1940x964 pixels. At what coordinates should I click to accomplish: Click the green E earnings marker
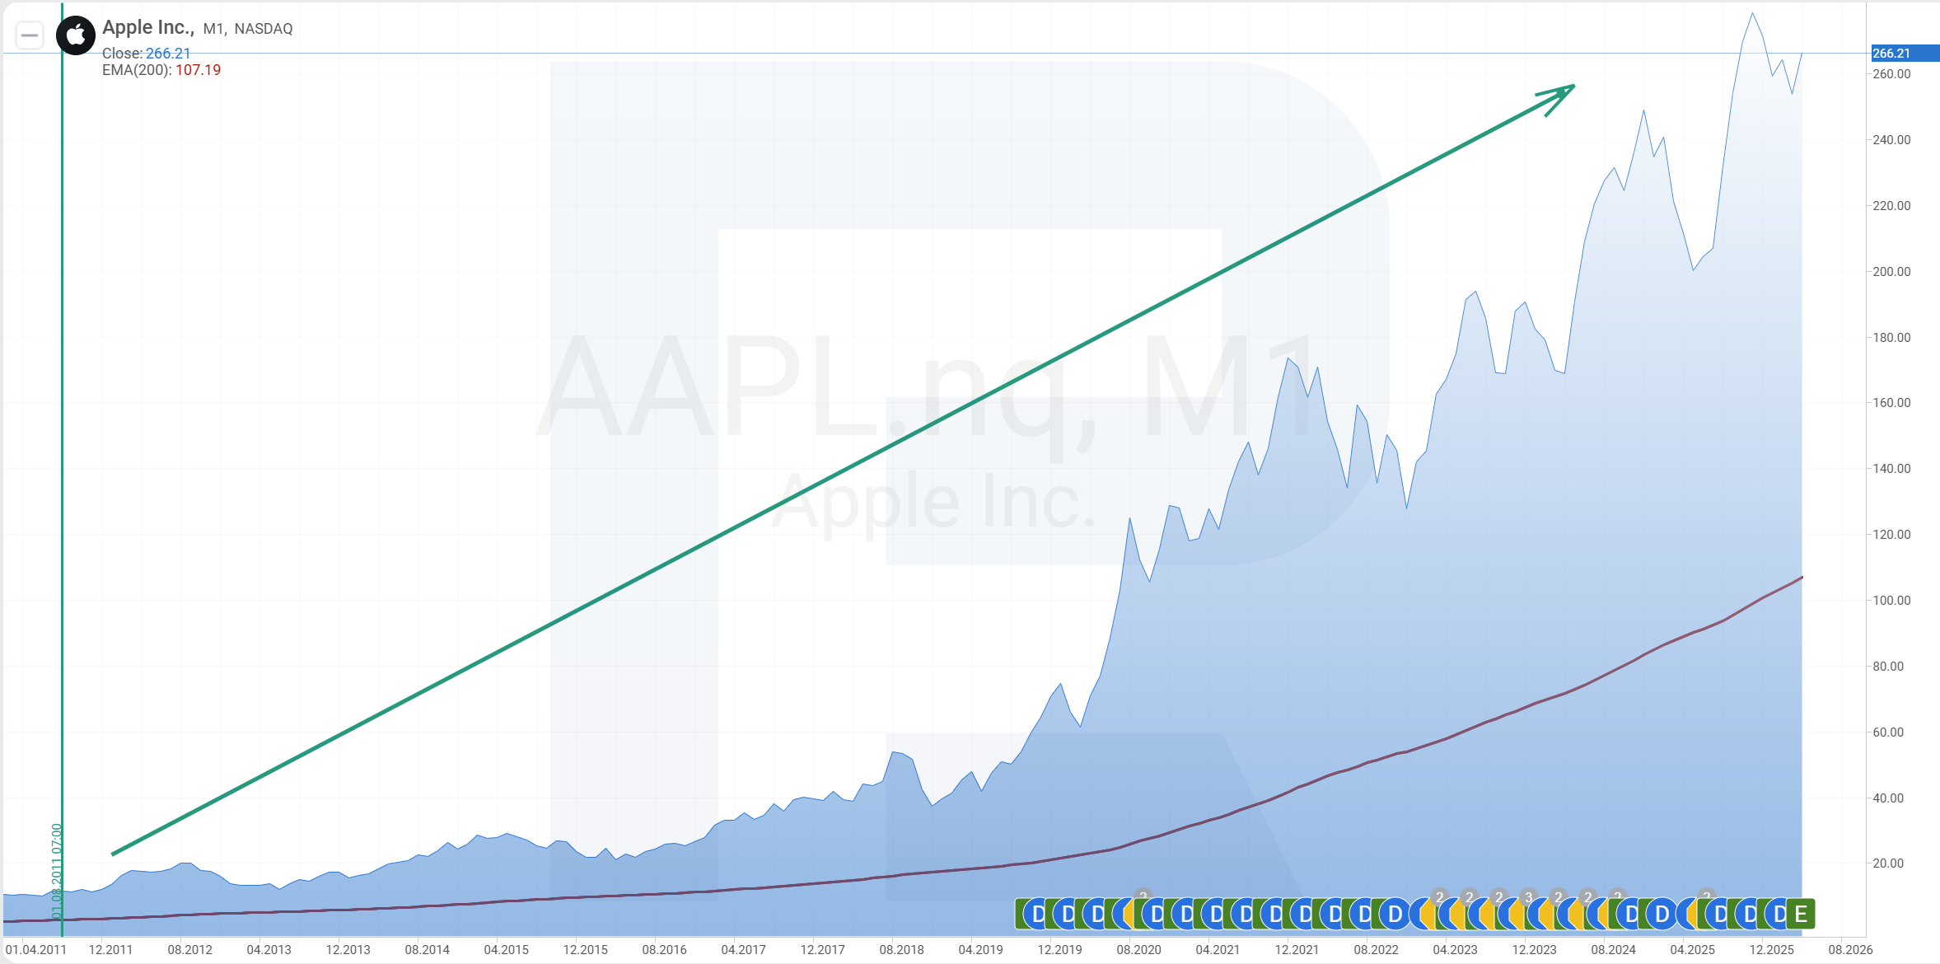tap(1801, 914)
